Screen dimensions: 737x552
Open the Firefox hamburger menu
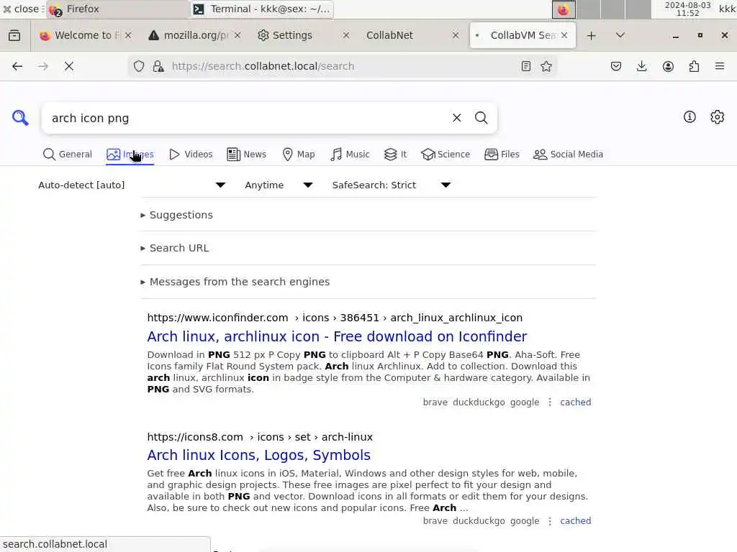coord(720,66)
